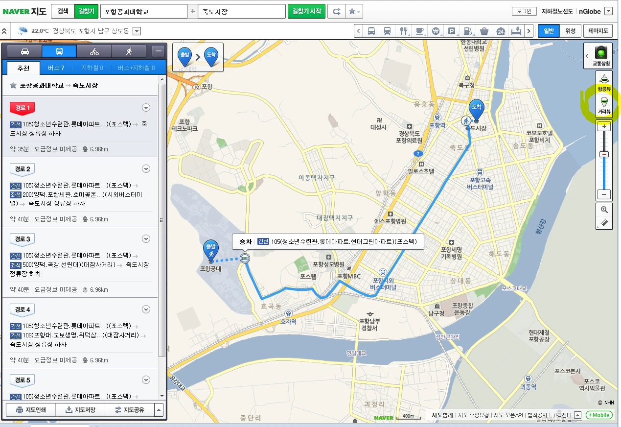This screenshot has height=427, width=621.
Task: Open the 지하철노선도 subway map link
Action: click(x=558, y=11)
